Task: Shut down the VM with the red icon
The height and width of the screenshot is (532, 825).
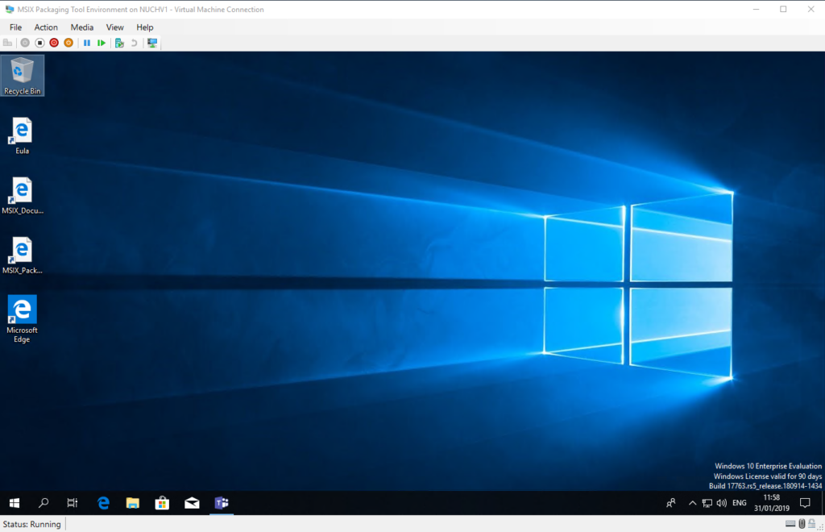Action: point(54,43)
